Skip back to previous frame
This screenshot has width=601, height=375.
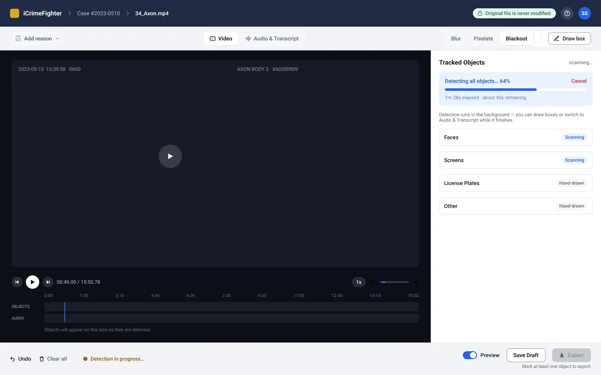click(17, 282)
